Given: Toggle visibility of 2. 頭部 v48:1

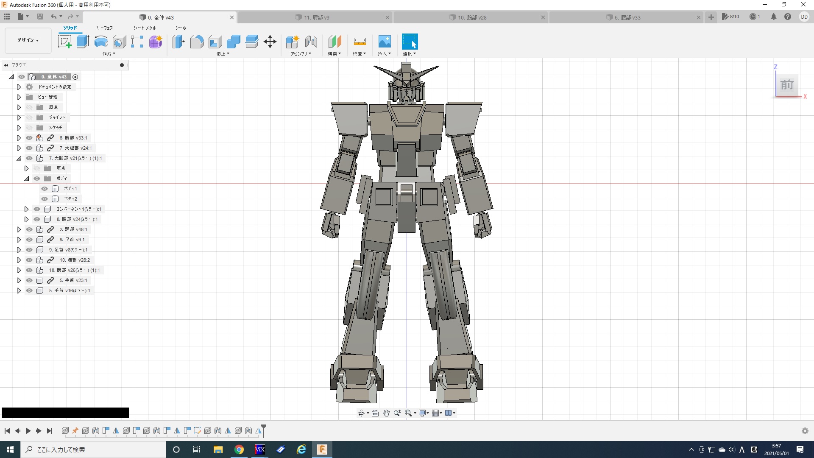Looking at the screenshot, I should click(x=29, y=229).
